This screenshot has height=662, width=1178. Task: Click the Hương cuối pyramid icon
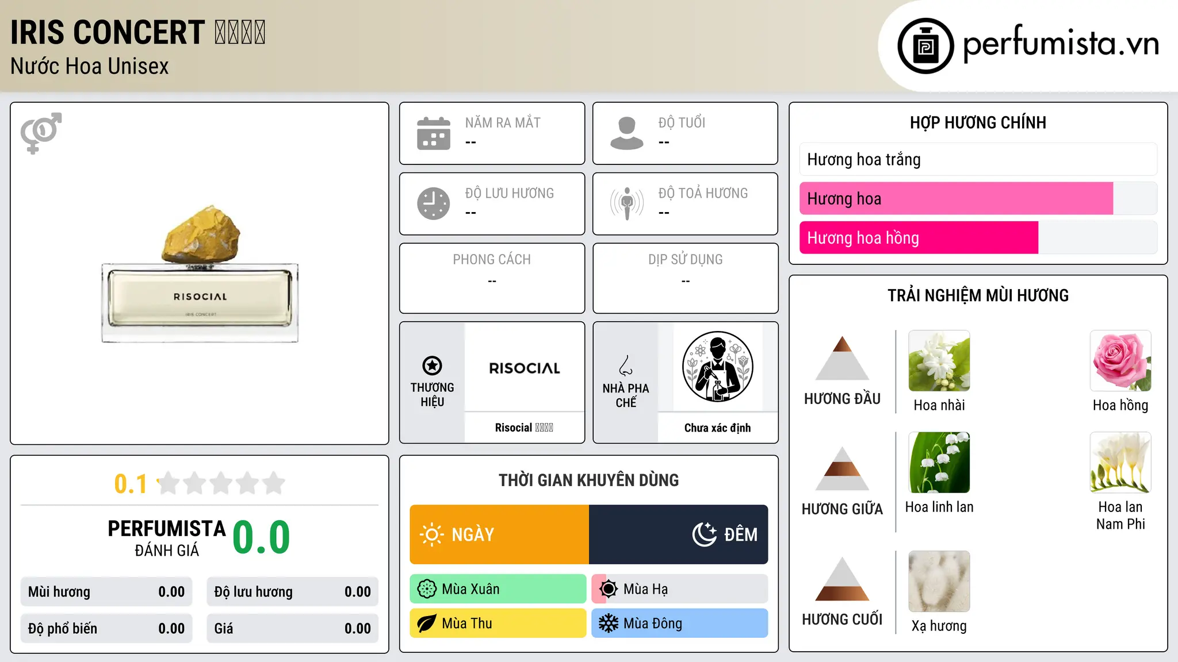click(x=842, y=579)
